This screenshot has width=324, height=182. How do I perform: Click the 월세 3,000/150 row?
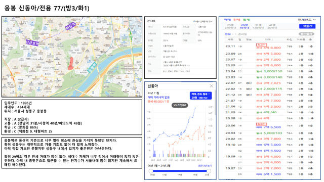269,71
